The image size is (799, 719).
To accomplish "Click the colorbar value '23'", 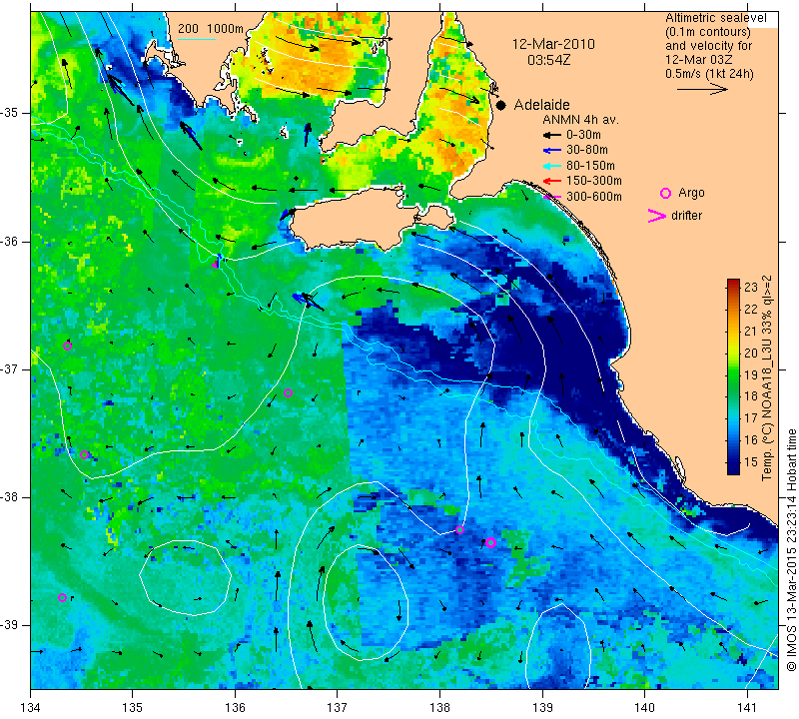I will tap(751, 287).
